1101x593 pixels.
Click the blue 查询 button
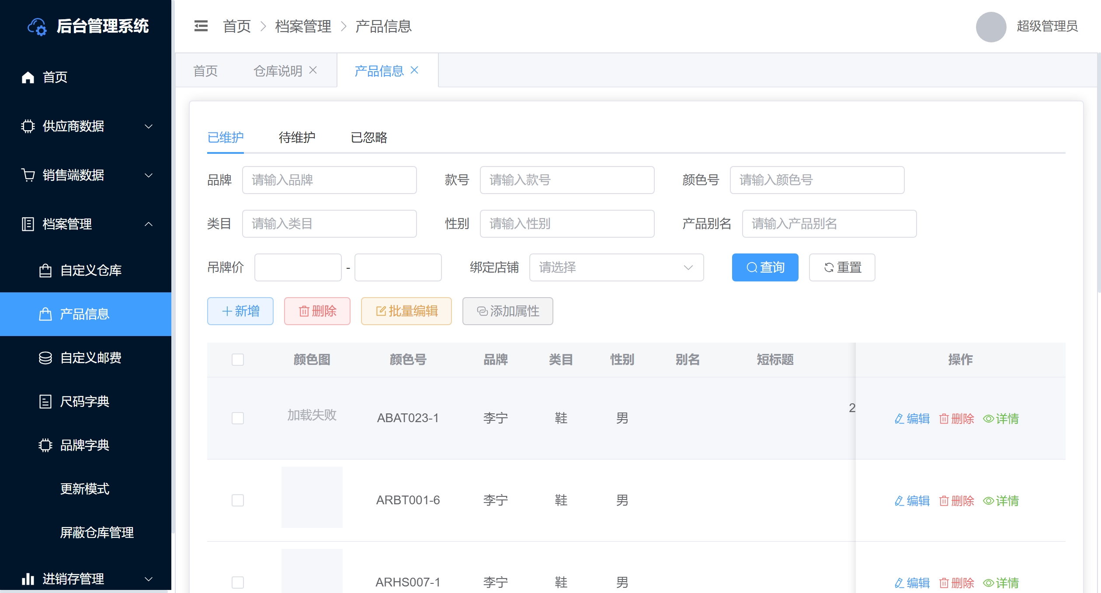point(765,267)
